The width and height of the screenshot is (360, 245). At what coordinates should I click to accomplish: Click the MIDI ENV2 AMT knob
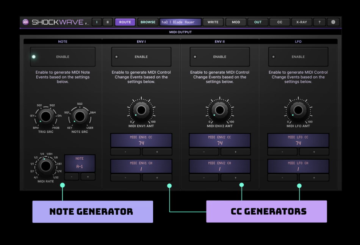(220, 110)
